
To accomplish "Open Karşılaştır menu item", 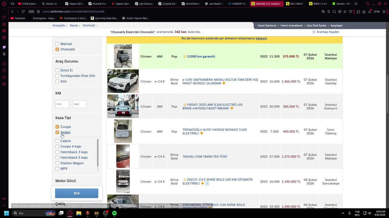I will 337,26.
